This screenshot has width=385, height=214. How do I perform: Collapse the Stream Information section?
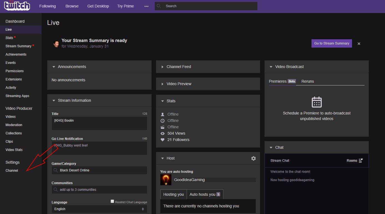click(x=54, y=100)
